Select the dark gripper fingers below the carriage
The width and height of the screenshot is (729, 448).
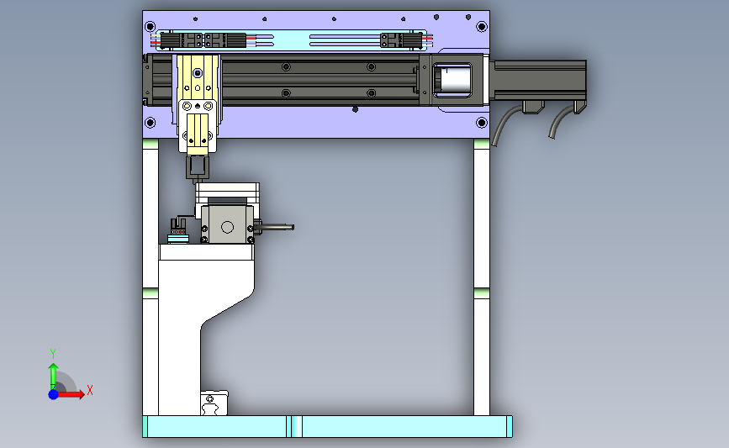click(x=198, y=168)
